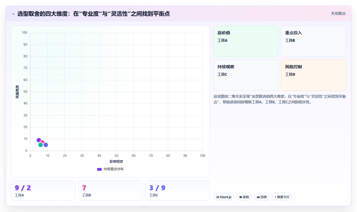Click the description paragraph starting 这张图用二维关系呈现
Viewport: 357px width, 212px height.
280,99
